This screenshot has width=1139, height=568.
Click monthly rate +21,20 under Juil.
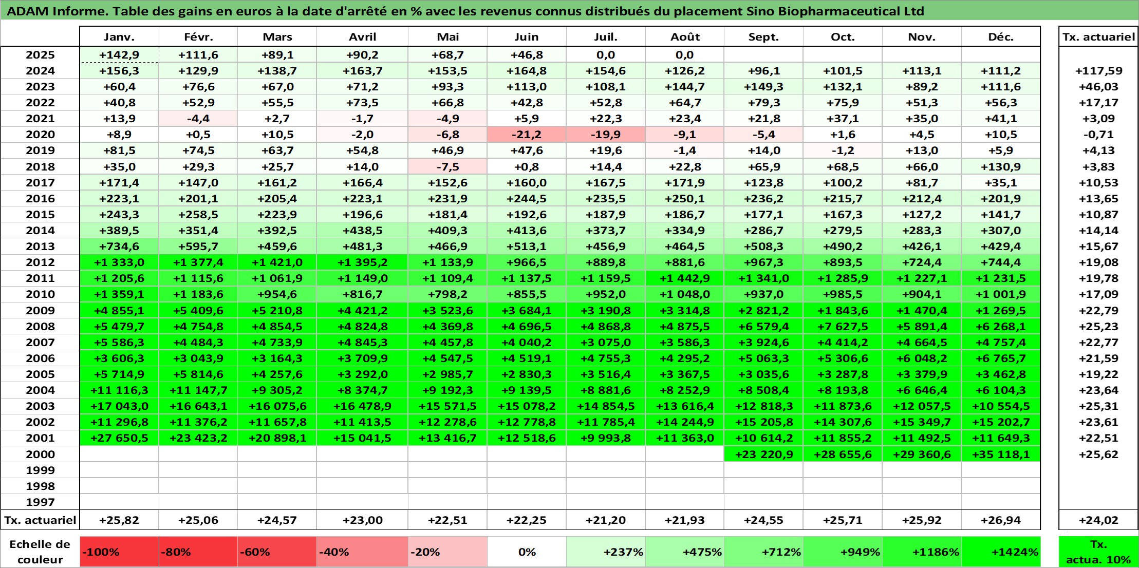point(606,520)
